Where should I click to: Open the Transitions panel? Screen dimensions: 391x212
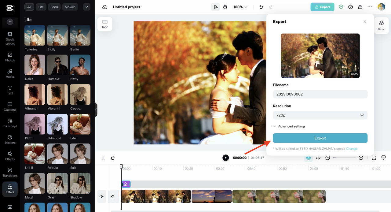(x=10, y=172)
